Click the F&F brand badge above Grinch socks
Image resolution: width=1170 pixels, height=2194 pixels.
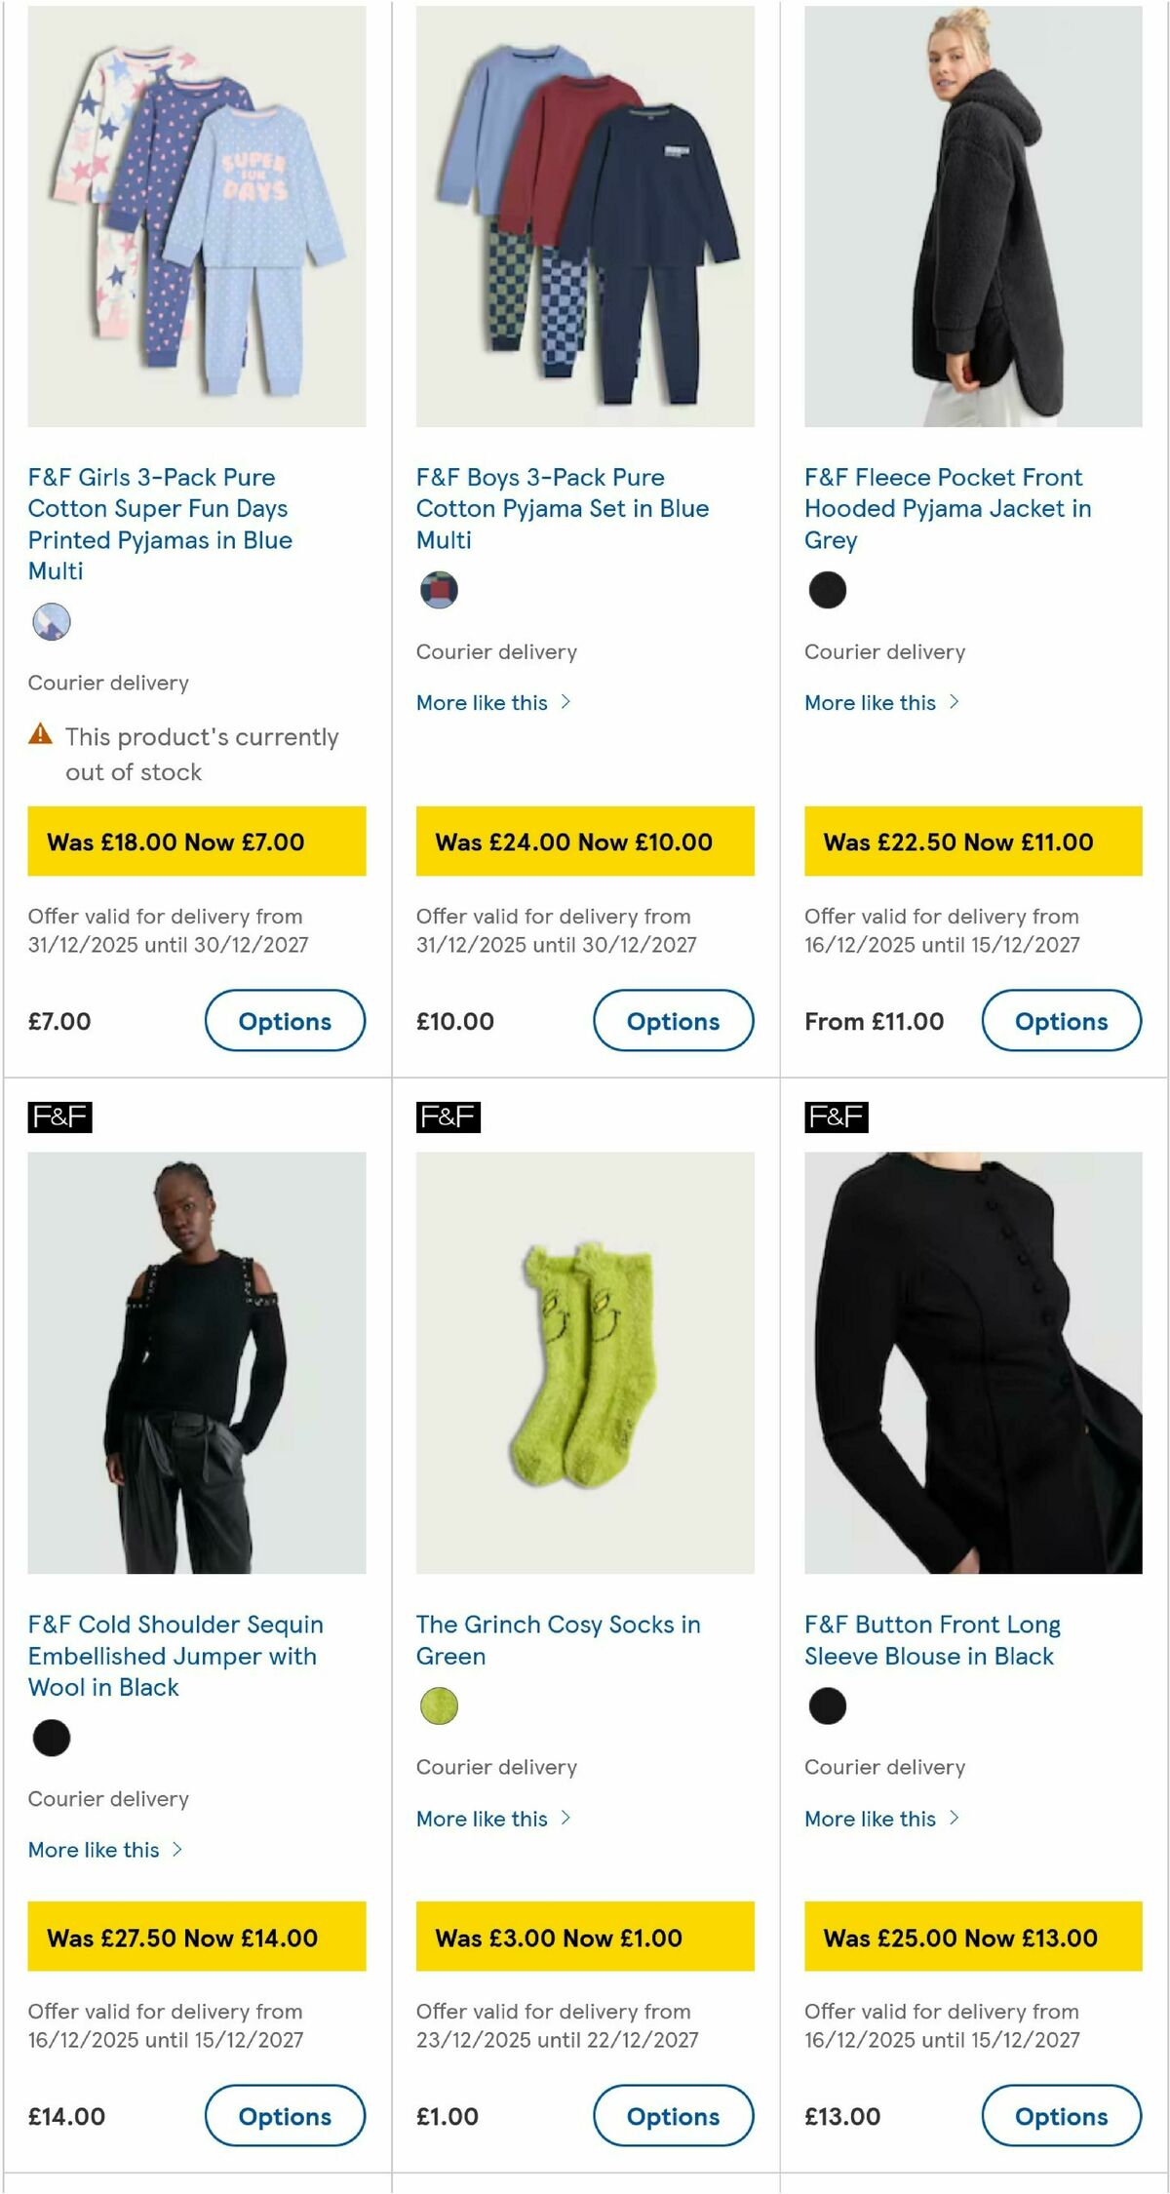(448, 1117)
